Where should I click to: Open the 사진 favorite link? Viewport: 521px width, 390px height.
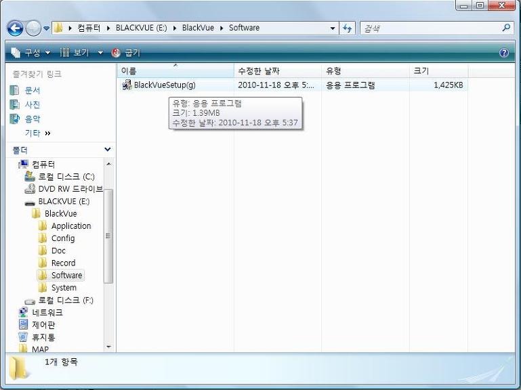[x=33, y=105]
